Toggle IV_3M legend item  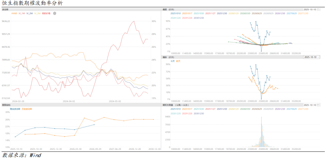point(37,14)
